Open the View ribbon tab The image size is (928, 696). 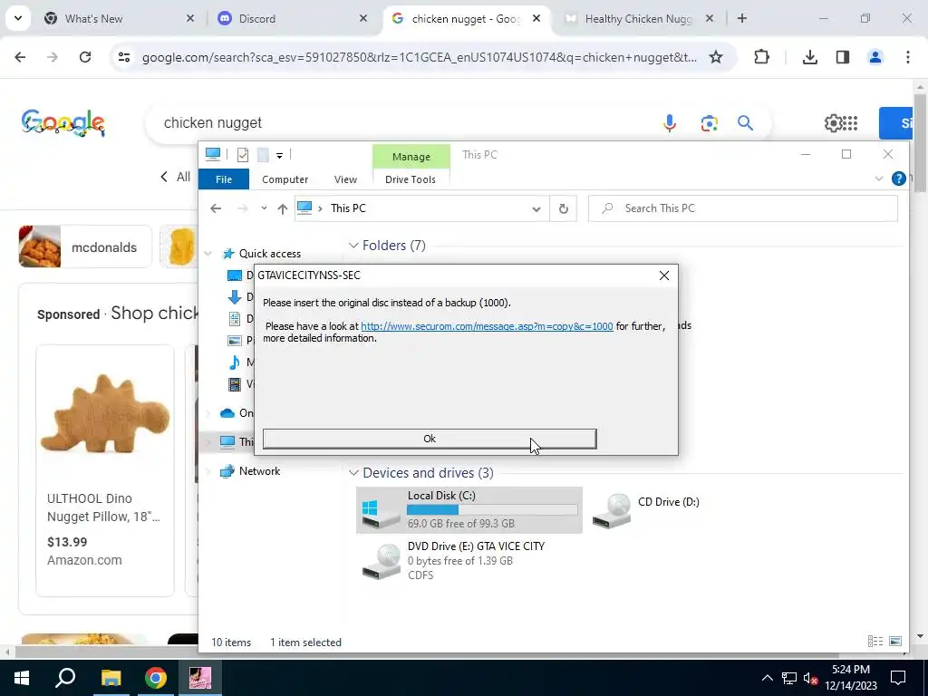click(345, 179)
